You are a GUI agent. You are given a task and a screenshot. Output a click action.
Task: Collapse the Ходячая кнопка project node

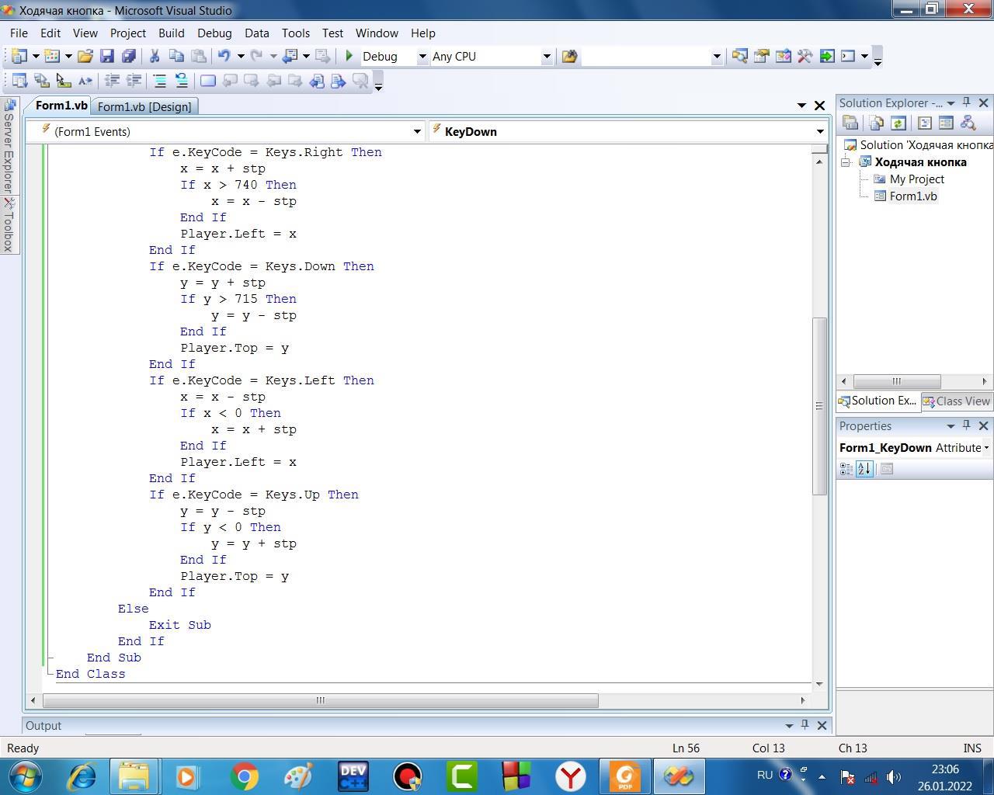846,162
